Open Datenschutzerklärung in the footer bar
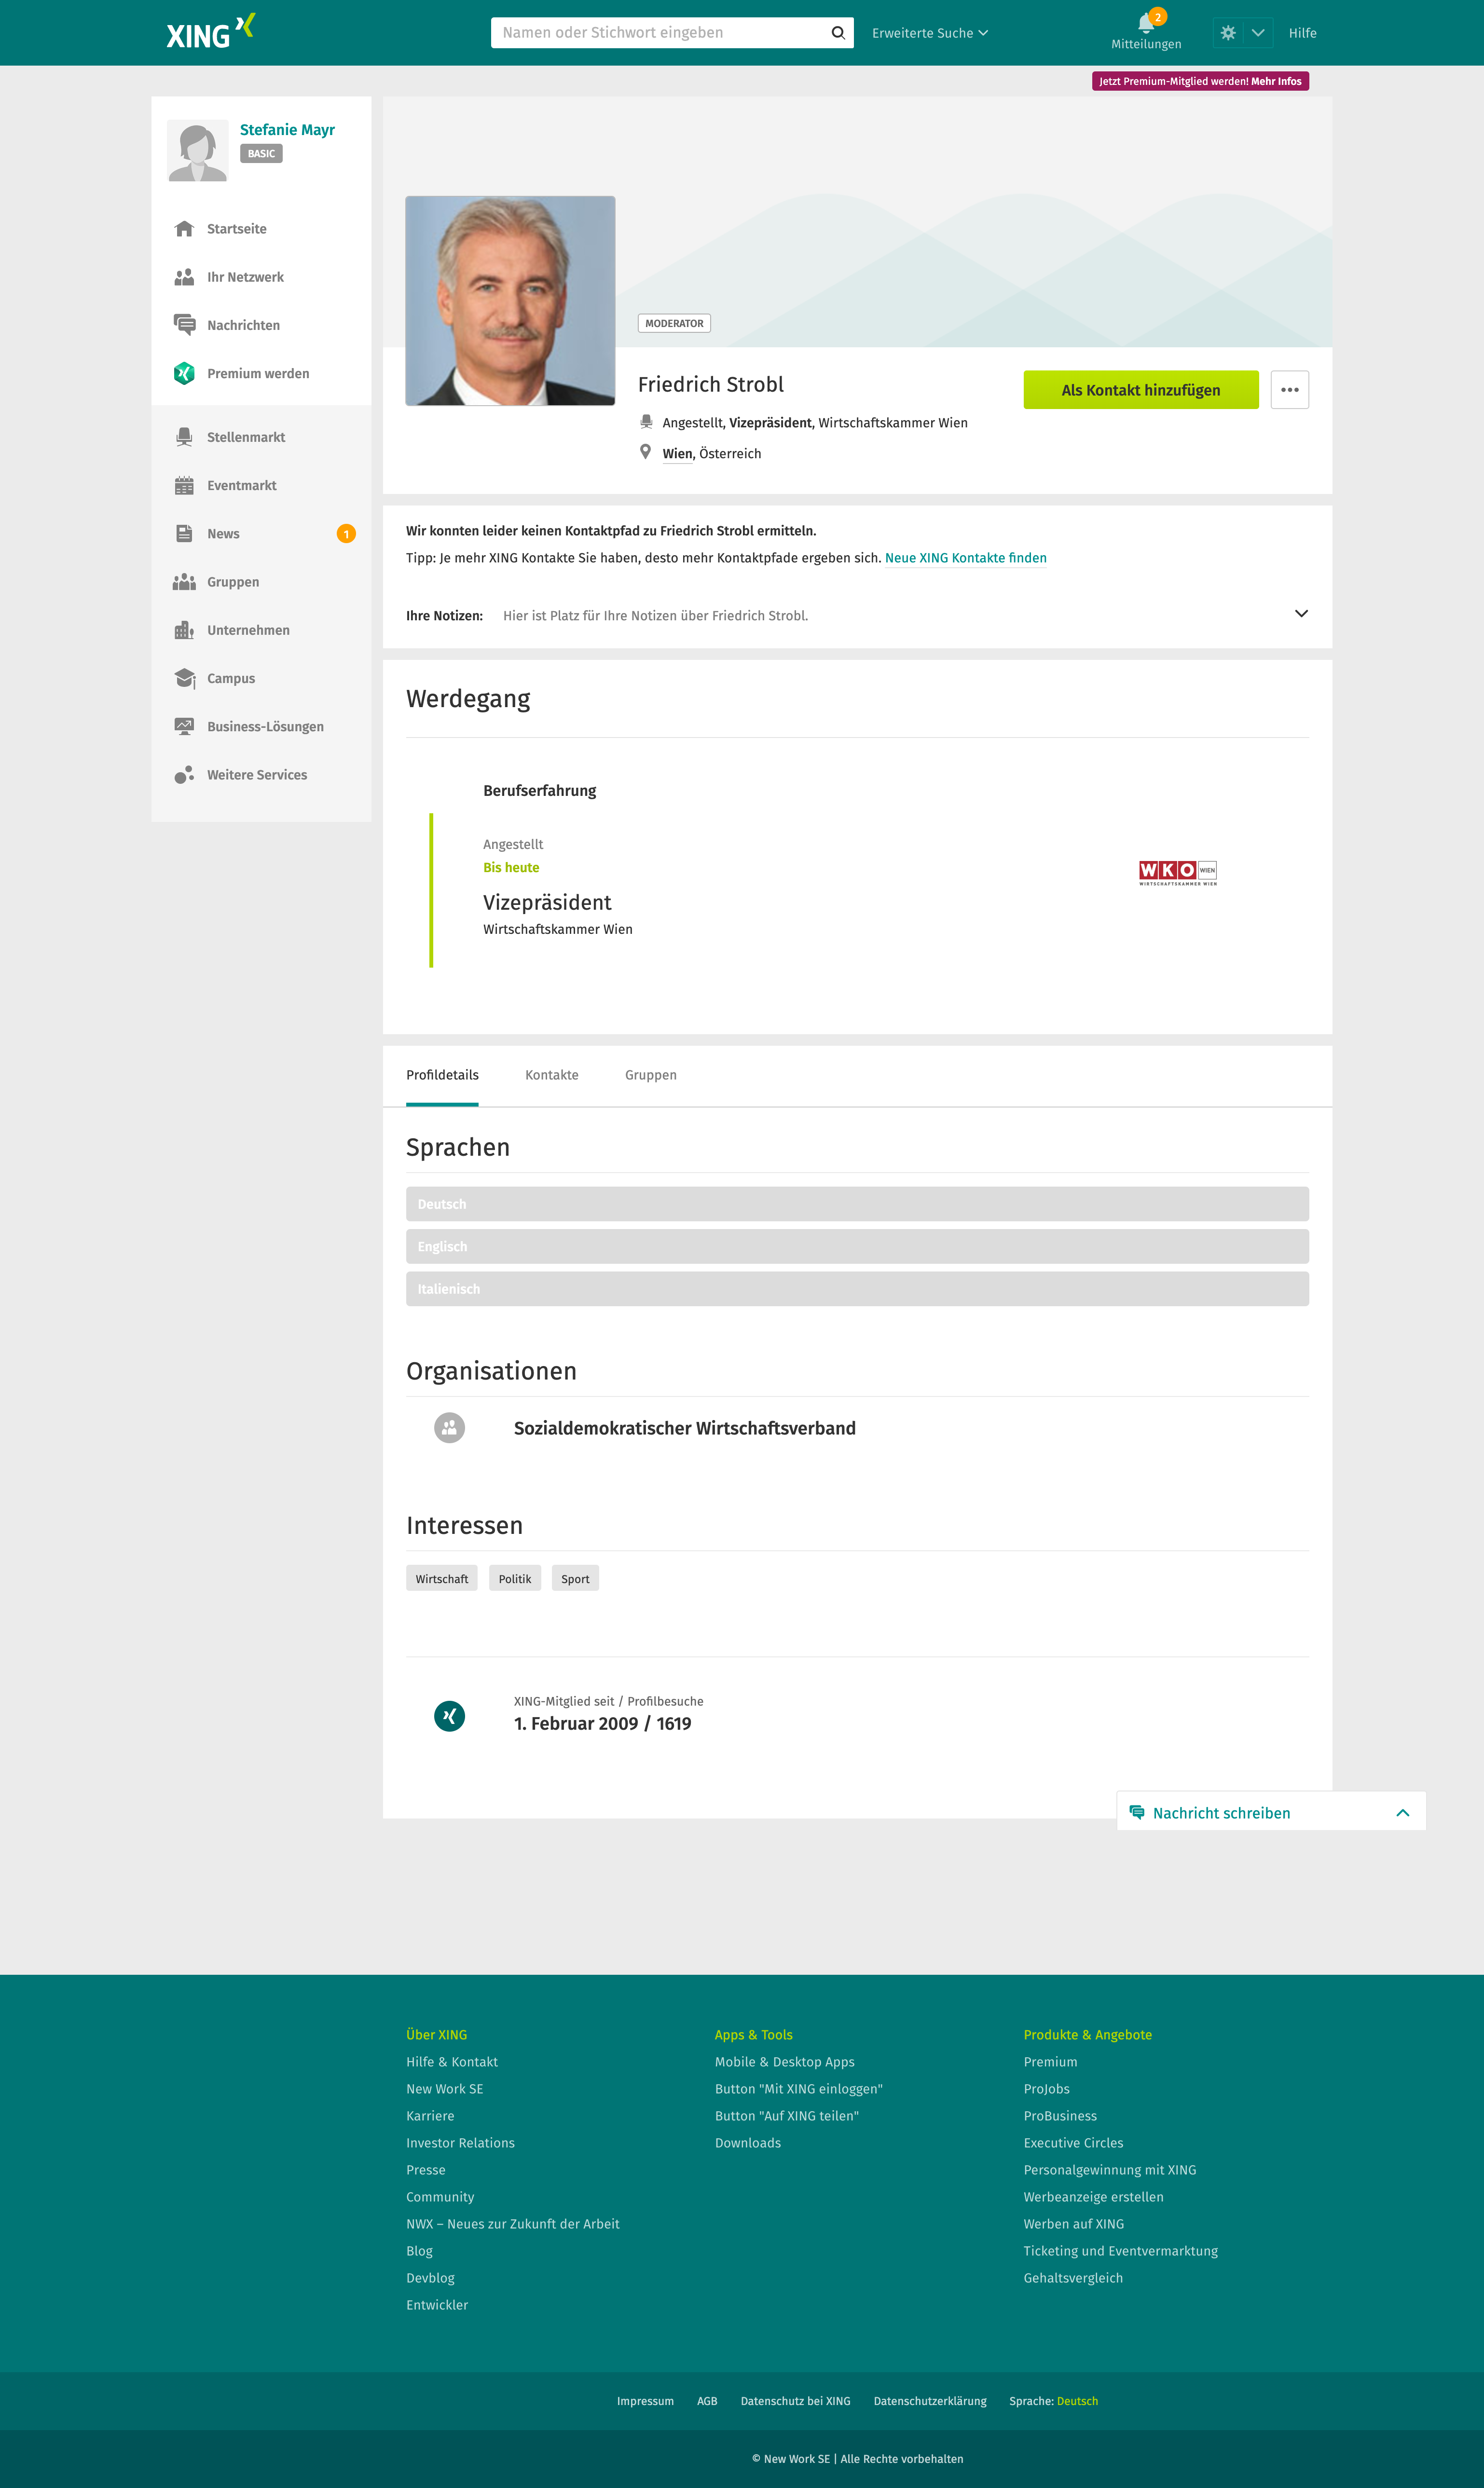This screenshot has width=1484, height=2488. 930,2401
